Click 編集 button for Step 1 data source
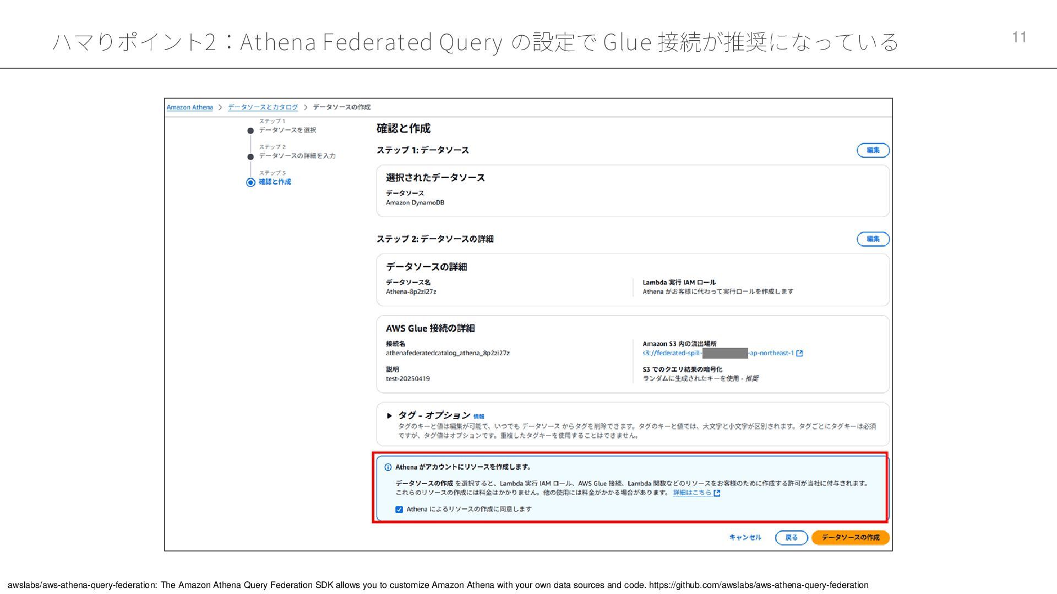This screenshot has height=594, width=1057. [873, 150]
